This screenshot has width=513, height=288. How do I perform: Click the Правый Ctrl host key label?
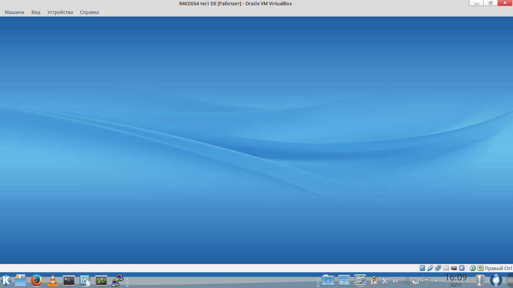pyautogui.click(x=498, y=268)
